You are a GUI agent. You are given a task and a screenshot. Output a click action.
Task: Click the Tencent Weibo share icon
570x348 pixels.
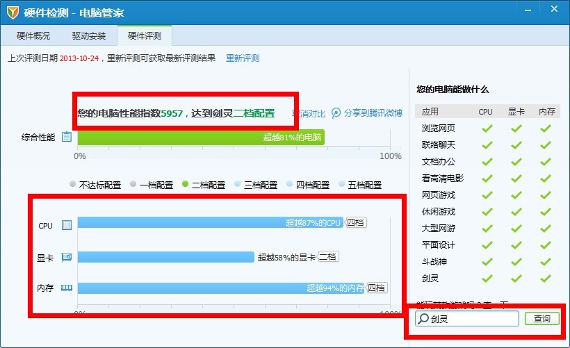336,113
